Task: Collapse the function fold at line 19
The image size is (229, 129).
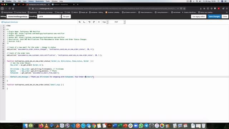Action: (5, 61)
